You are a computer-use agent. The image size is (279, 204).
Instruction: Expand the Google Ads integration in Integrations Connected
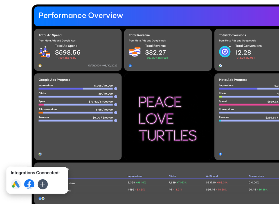click(16, 184)
